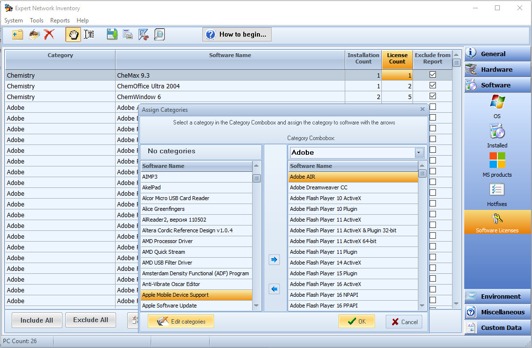Screen dimensions: 532x348
Task: Expand the Custom Data sidebar section
Action: (497, 328)
